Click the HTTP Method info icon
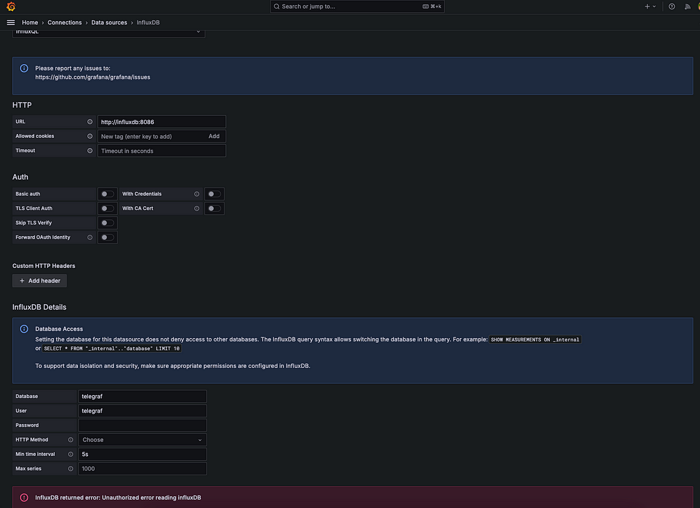This screenshot has height=508, width=700. [x=71, y=440]
